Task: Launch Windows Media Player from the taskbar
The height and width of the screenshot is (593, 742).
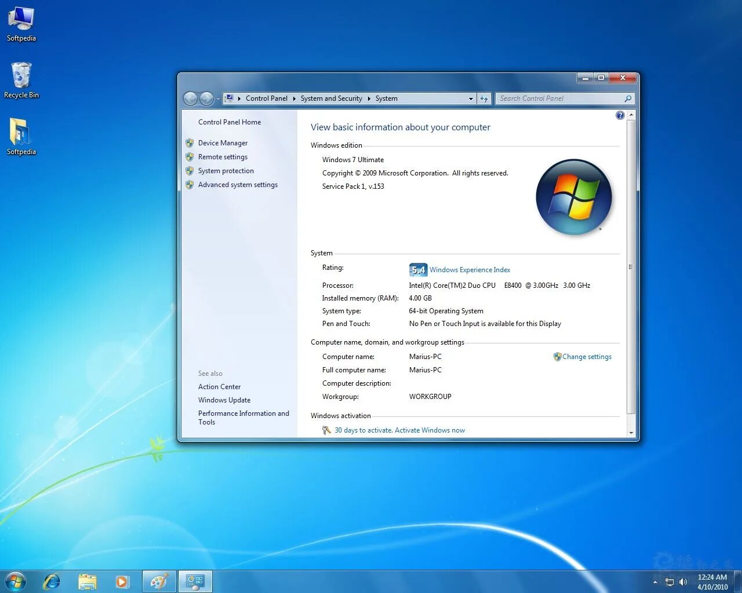Action: tap(122, 581)
